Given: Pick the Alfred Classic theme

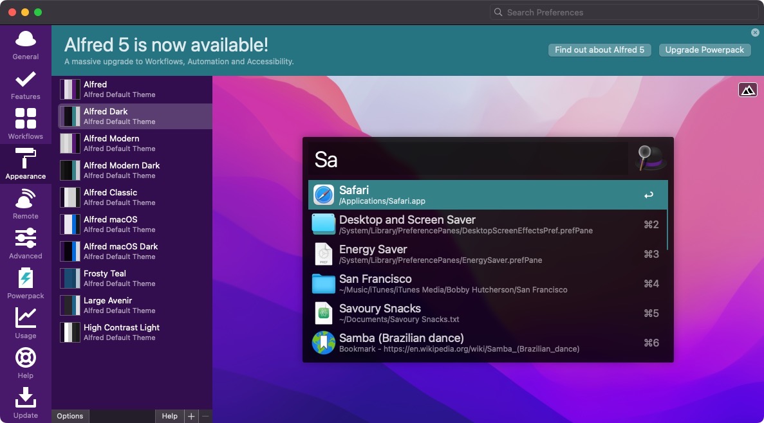Looking at the screenshot, I should (x=135, y=197).
